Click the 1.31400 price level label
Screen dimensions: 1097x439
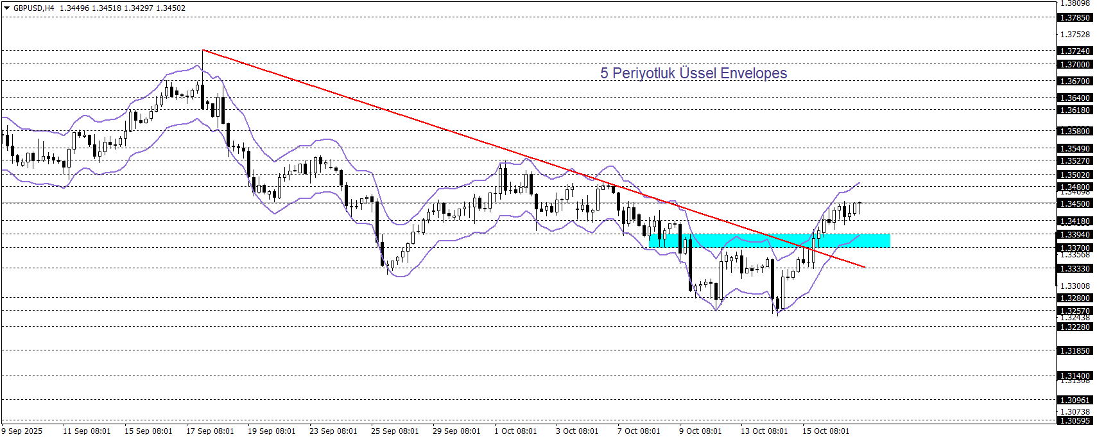[1074, 375]
